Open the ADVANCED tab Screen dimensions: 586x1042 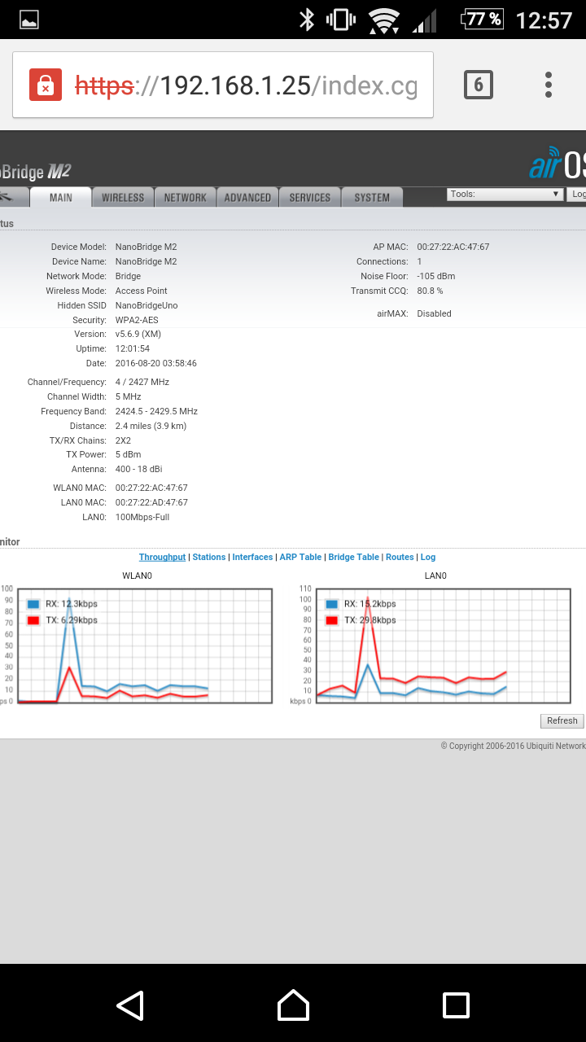[247, 197]
